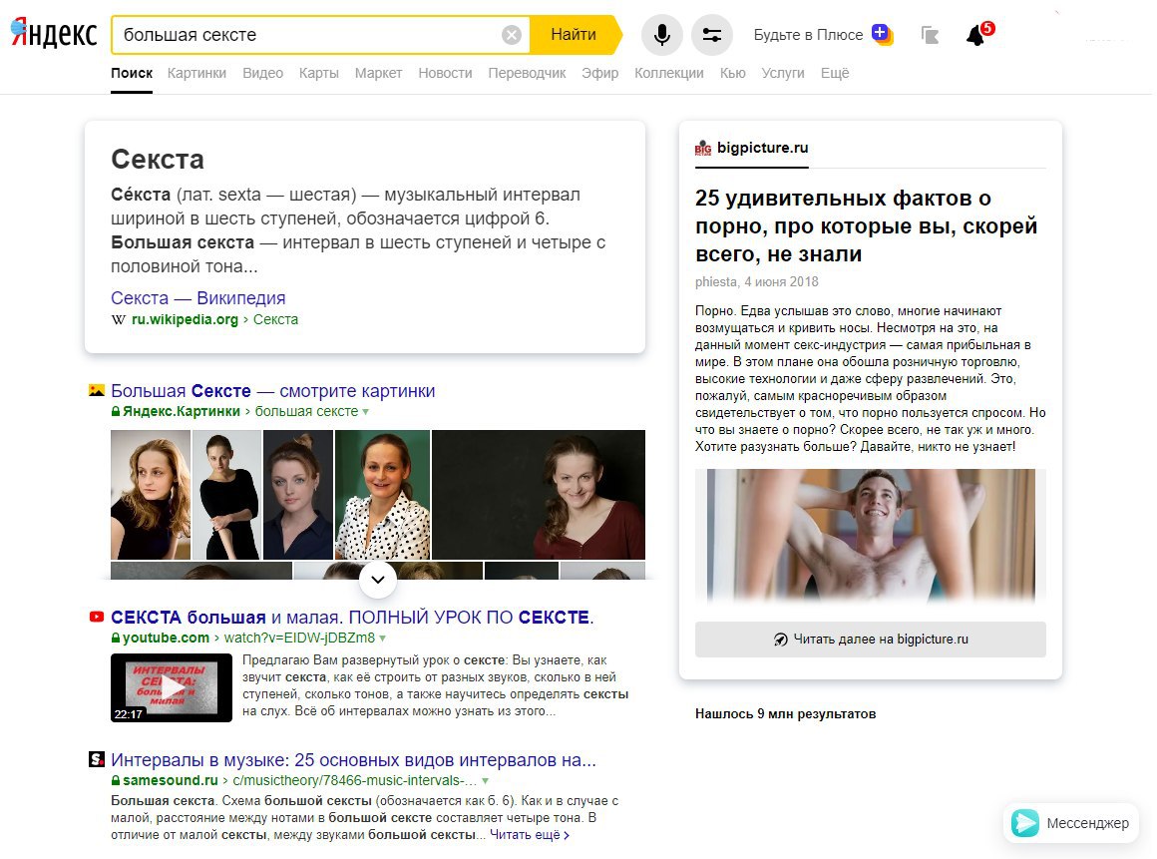Viewport: 1157px width, 859px height.
Task: Click the lock icon beside youtube.com
Action: coord(115,638)
